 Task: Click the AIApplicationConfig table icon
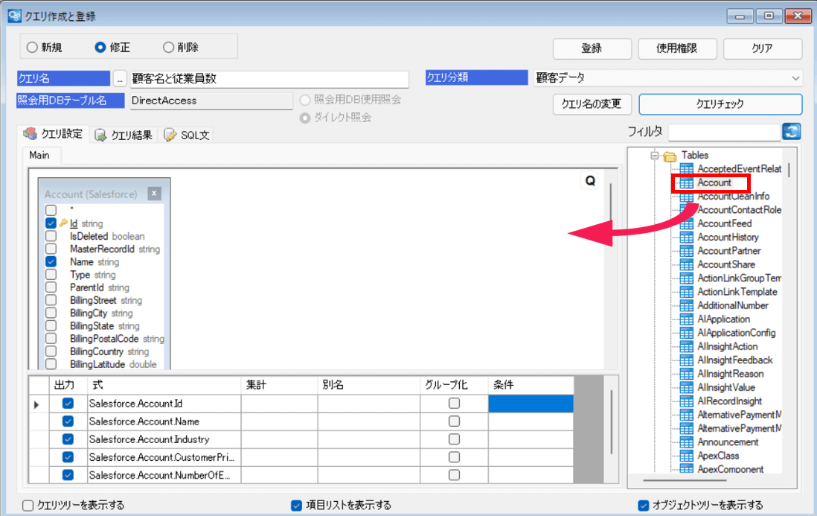[687, 333]
